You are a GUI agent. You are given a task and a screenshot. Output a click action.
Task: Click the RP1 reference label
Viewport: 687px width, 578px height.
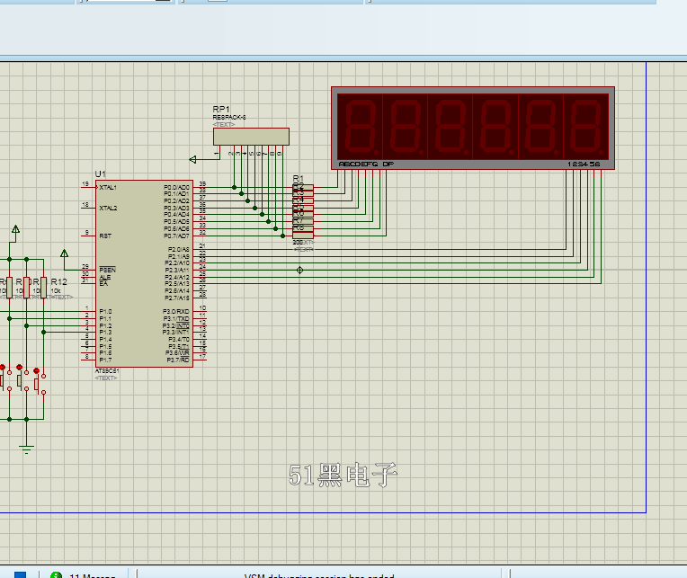(221, 109)
